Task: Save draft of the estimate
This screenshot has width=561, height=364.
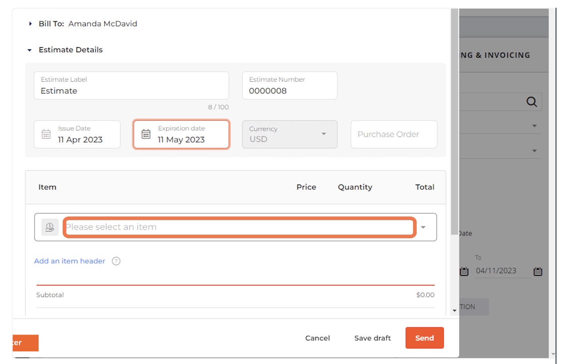Action: 373,338
